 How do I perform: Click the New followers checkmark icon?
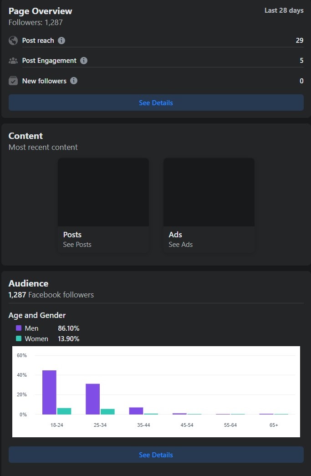[13, 81]
